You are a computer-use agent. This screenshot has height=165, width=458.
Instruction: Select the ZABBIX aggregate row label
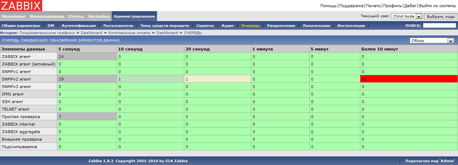pos(21,132)
